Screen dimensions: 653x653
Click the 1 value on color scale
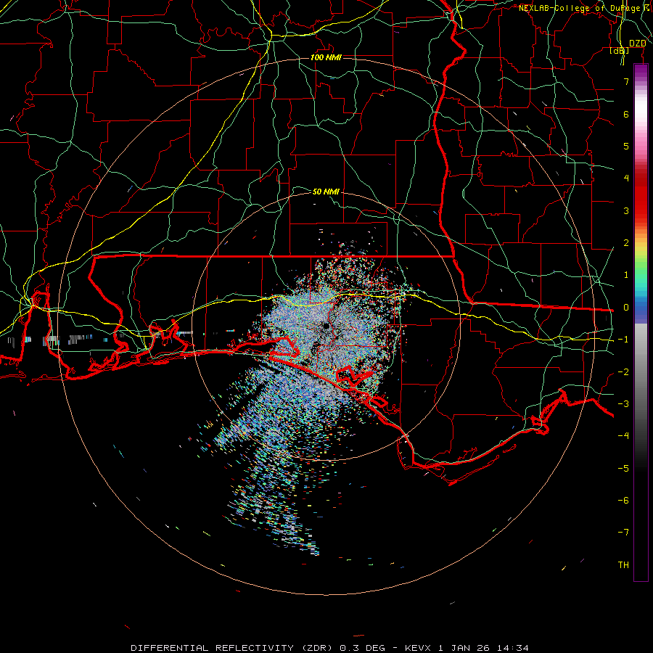pyautogui.click(x=626, y=275)
